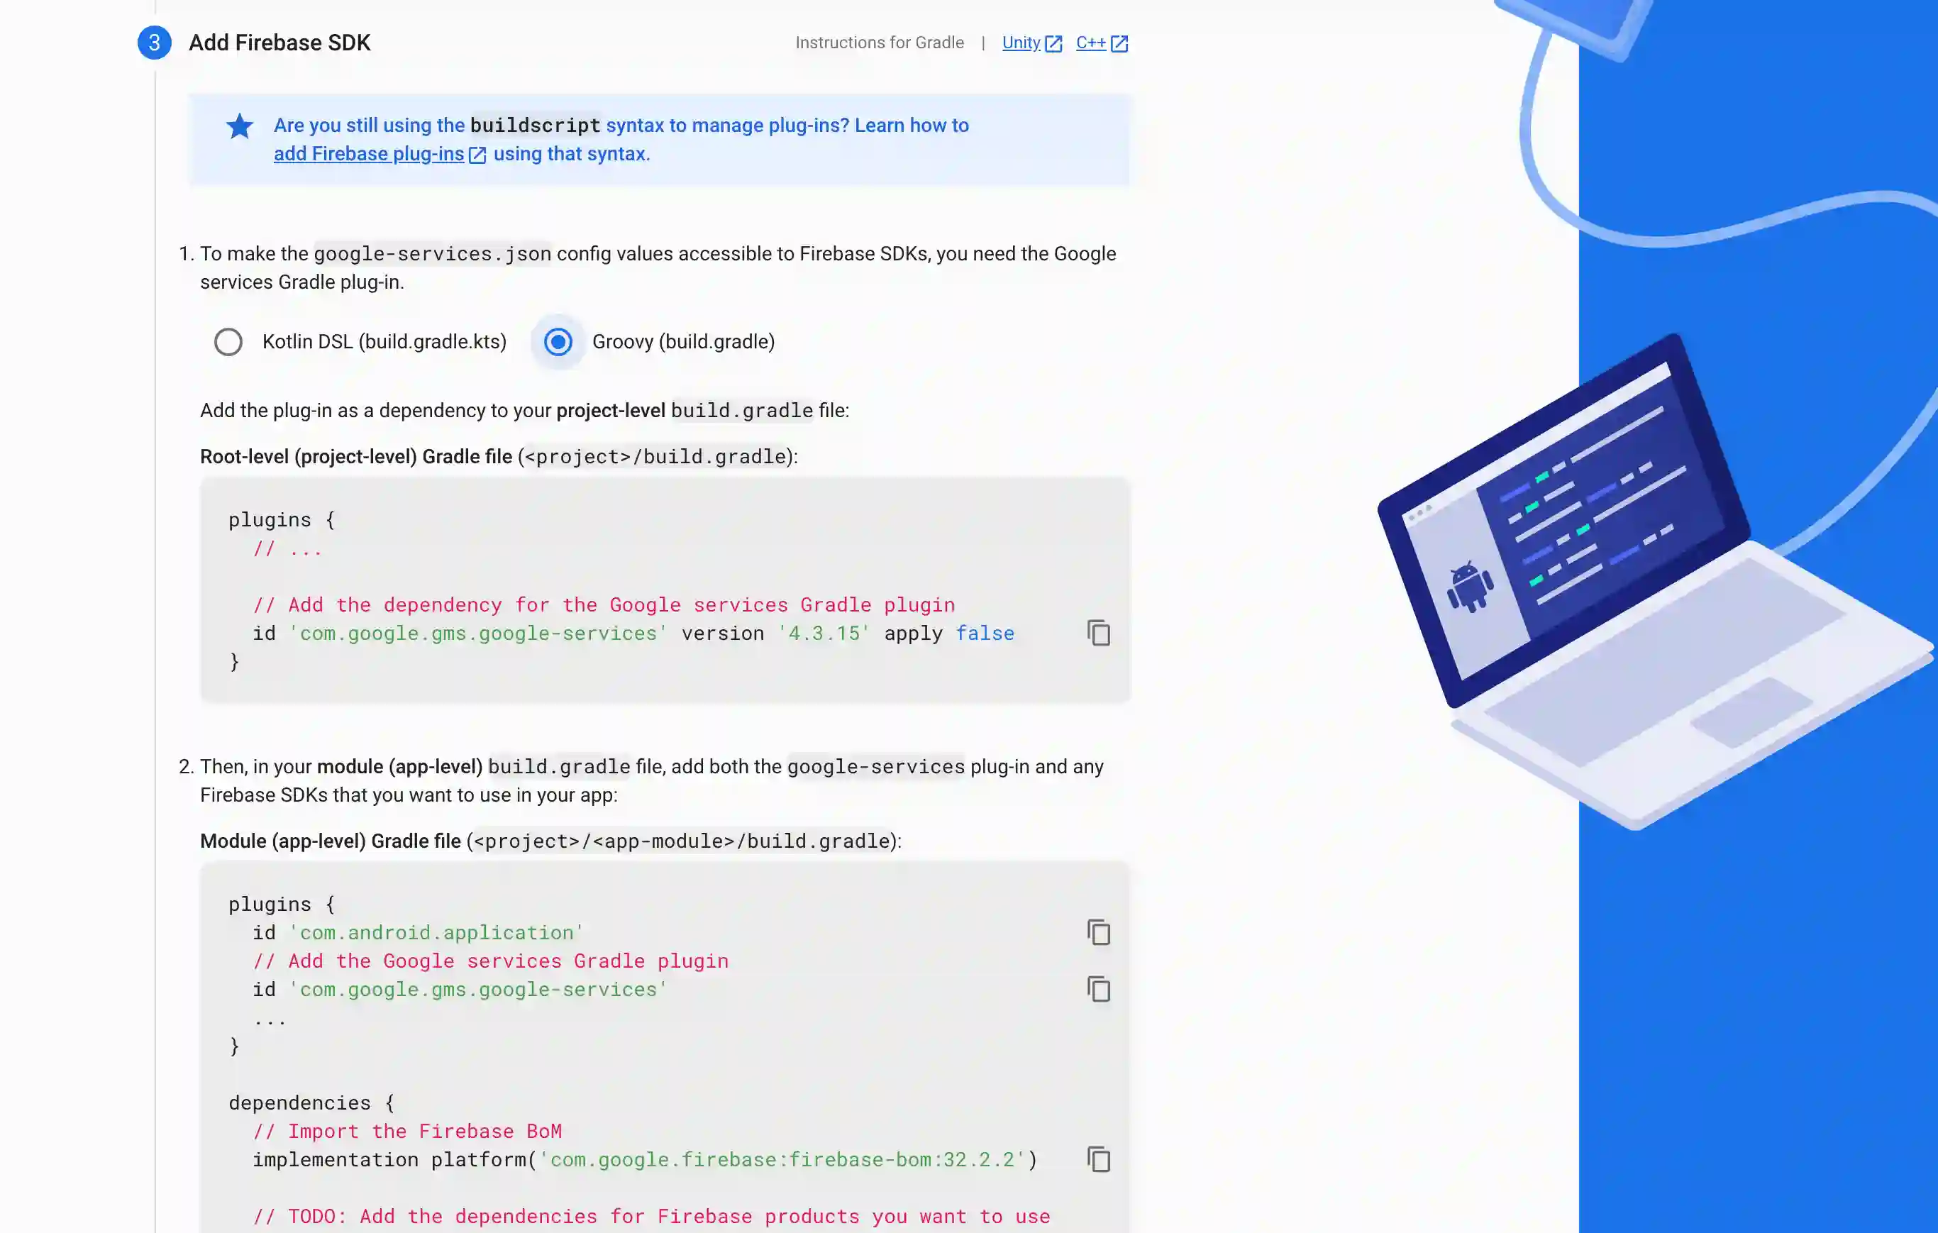Select the Kotlin DSL (build.gradle.kts) radio button
This screenshot has height=1233, width=1938.
click(x=228, y=342)
